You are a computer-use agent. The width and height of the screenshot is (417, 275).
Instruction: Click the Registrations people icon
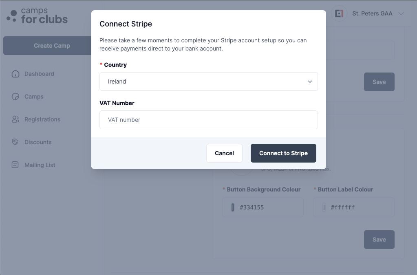point(15,119)
